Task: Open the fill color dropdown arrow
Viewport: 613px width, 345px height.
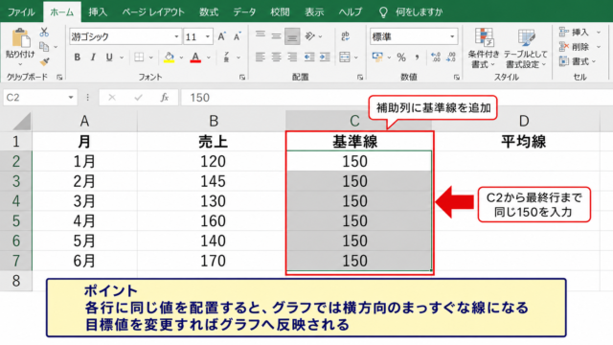Action: click(x=181, y=57)
